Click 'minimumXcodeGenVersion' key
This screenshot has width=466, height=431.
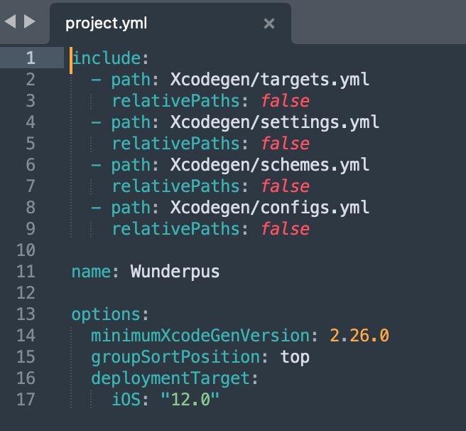pos(200,336)
